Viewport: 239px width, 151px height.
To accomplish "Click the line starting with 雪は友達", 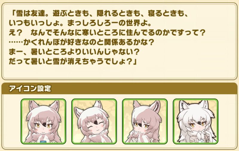I will (x=99, y=14).
